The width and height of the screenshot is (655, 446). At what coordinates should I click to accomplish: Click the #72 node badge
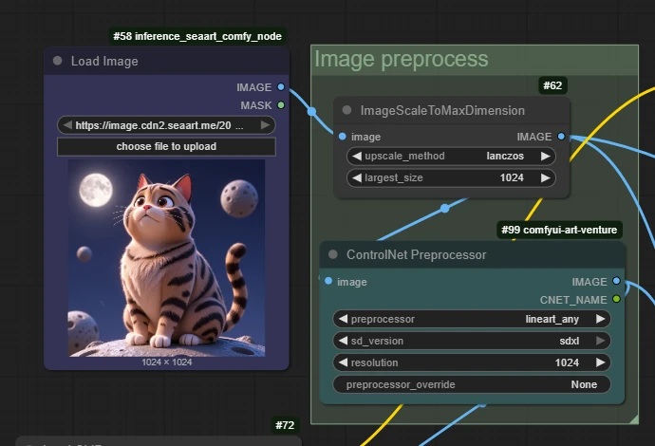pos(285,425)
